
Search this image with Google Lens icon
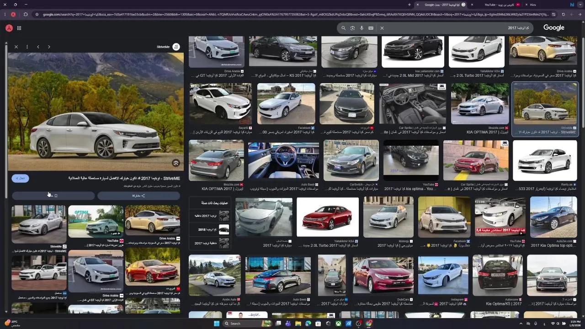point(176,163)
